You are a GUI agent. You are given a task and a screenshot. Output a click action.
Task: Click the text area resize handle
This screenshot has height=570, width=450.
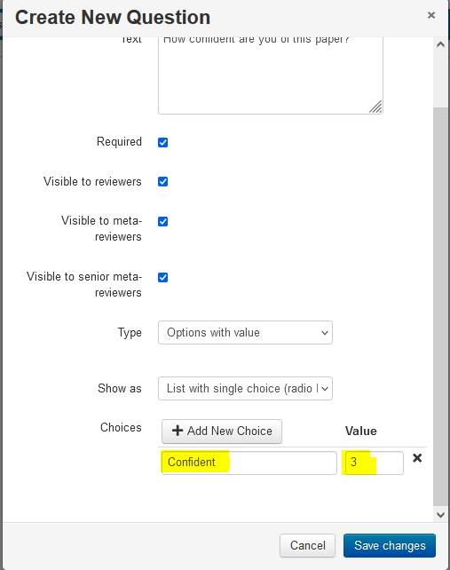[x=375, y=107]
